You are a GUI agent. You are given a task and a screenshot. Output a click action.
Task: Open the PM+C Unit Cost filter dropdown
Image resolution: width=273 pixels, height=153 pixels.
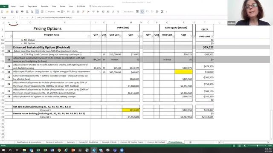pyautogui.click(x=121, y=37)
